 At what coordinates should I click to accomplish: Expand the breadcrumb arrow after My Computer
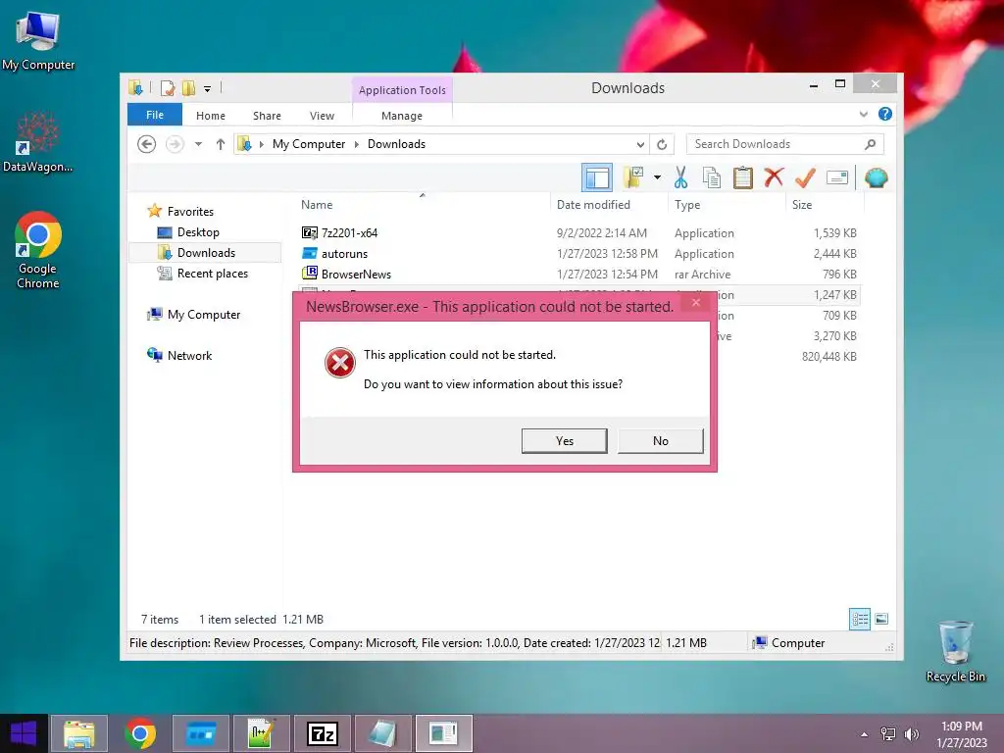357,145
